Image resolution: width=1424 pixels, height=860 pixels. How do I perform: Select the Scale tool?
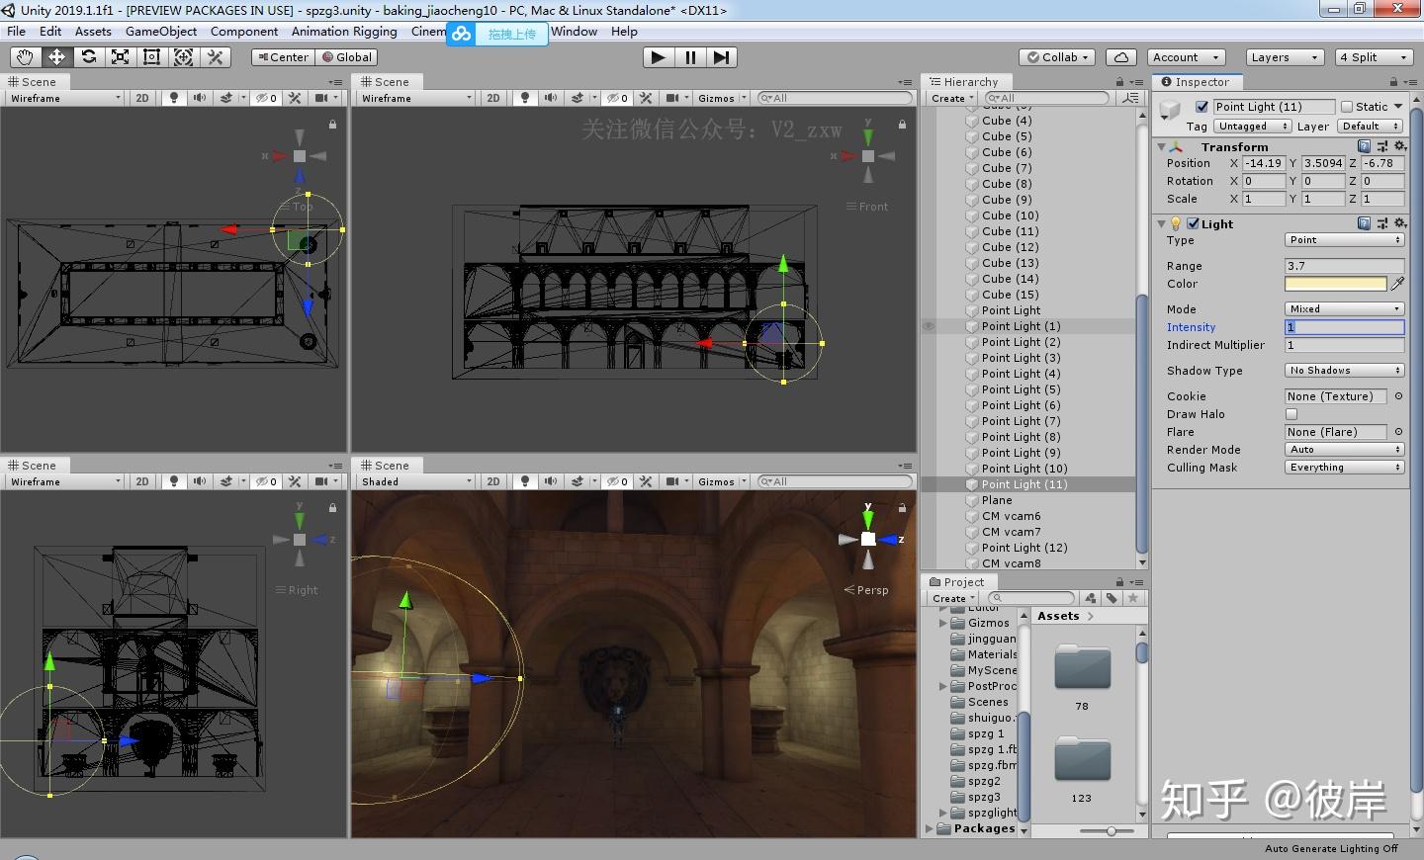click(120, 57)
